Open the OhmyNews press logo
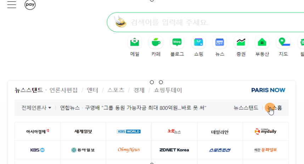The image size is (304, 164). (x=129, y=150)
